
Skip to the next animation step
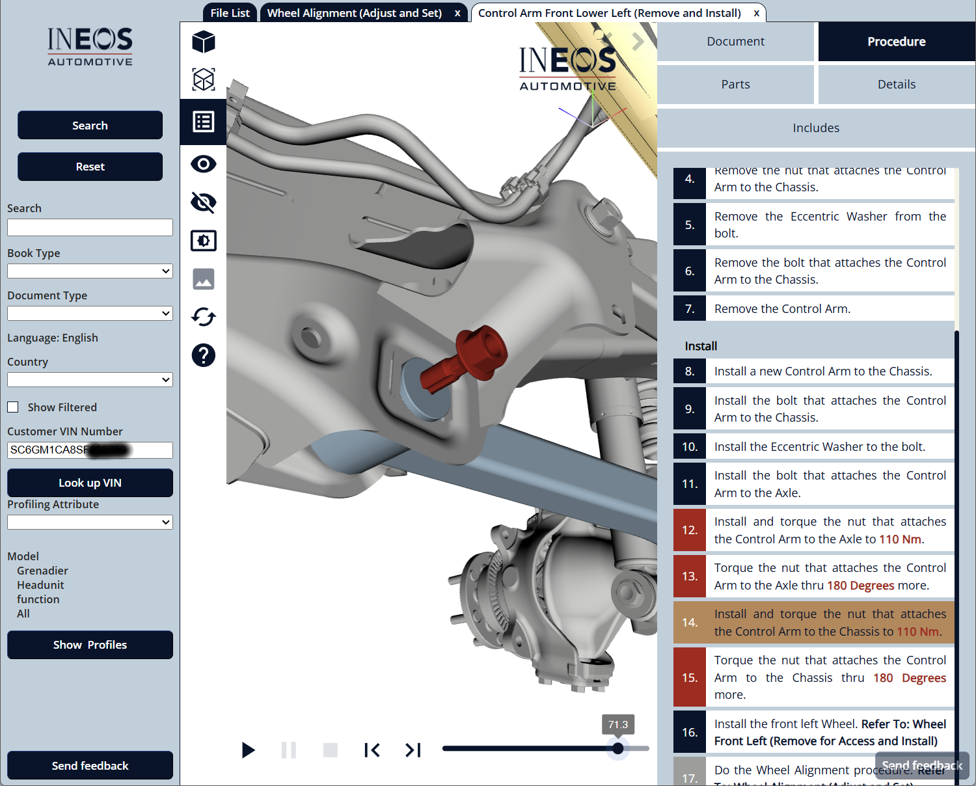coord(413,750)
